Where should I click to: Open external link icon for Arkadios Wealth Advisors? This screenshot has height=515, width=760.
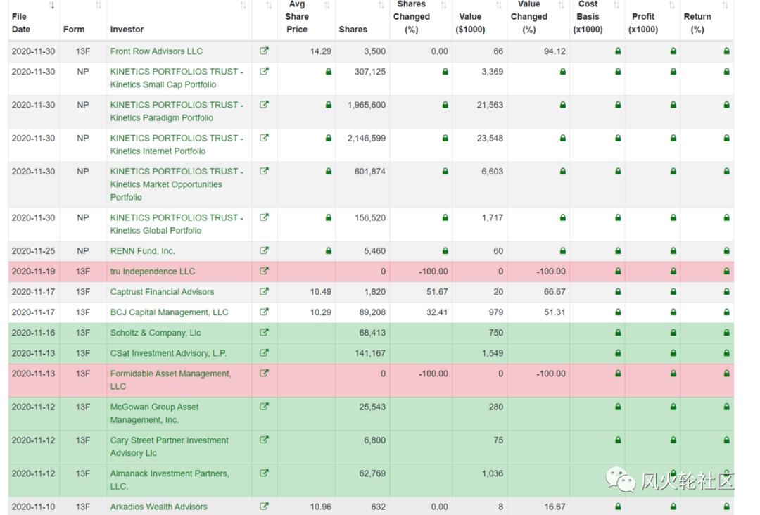pos(264,506)
